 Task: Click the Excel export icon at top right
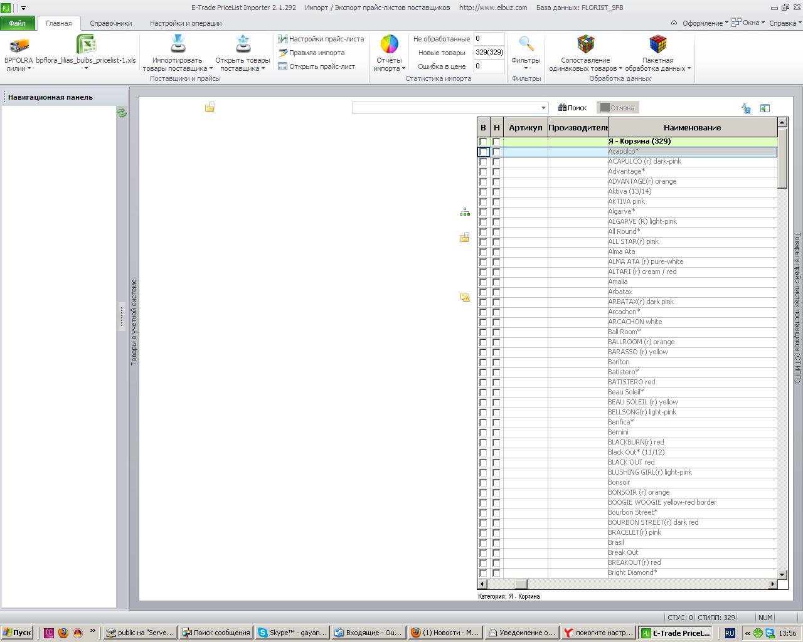point(765,108)
